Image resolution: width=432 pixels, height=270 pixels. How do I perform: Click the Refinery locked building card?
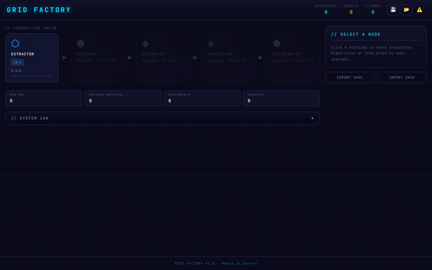[x=97, y=58]
